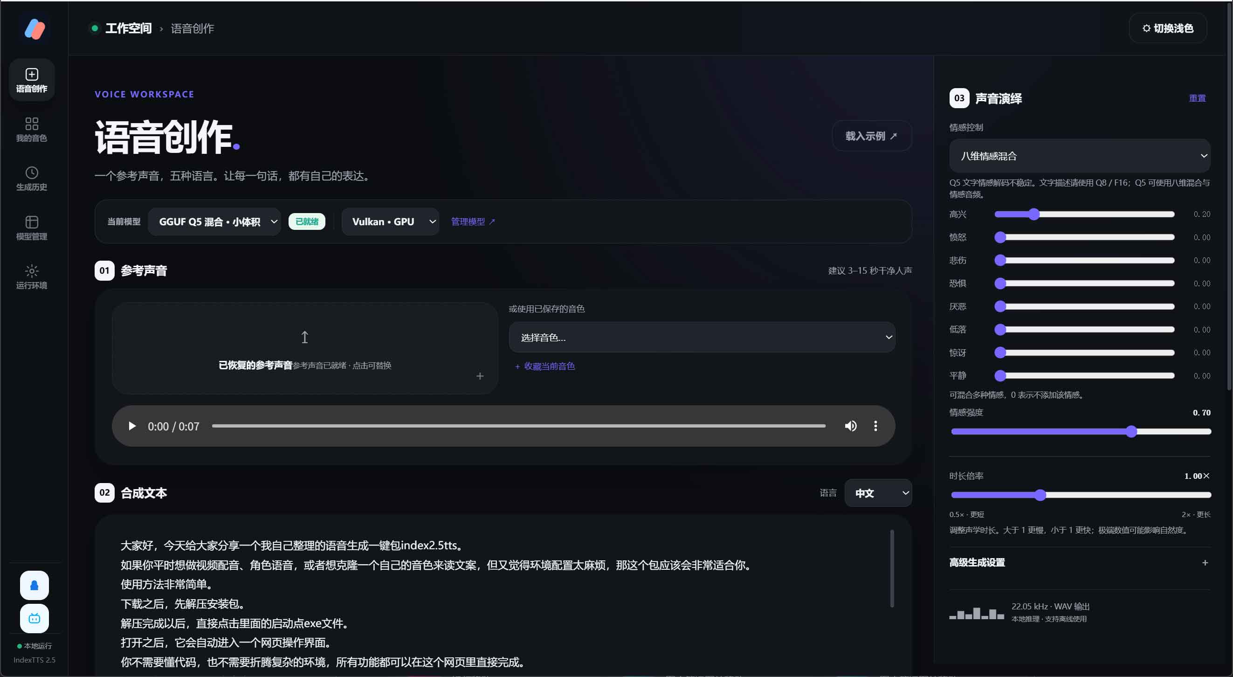Click the app logo icon
Screen dimensions: 1233x677
(x=34, y=29)
